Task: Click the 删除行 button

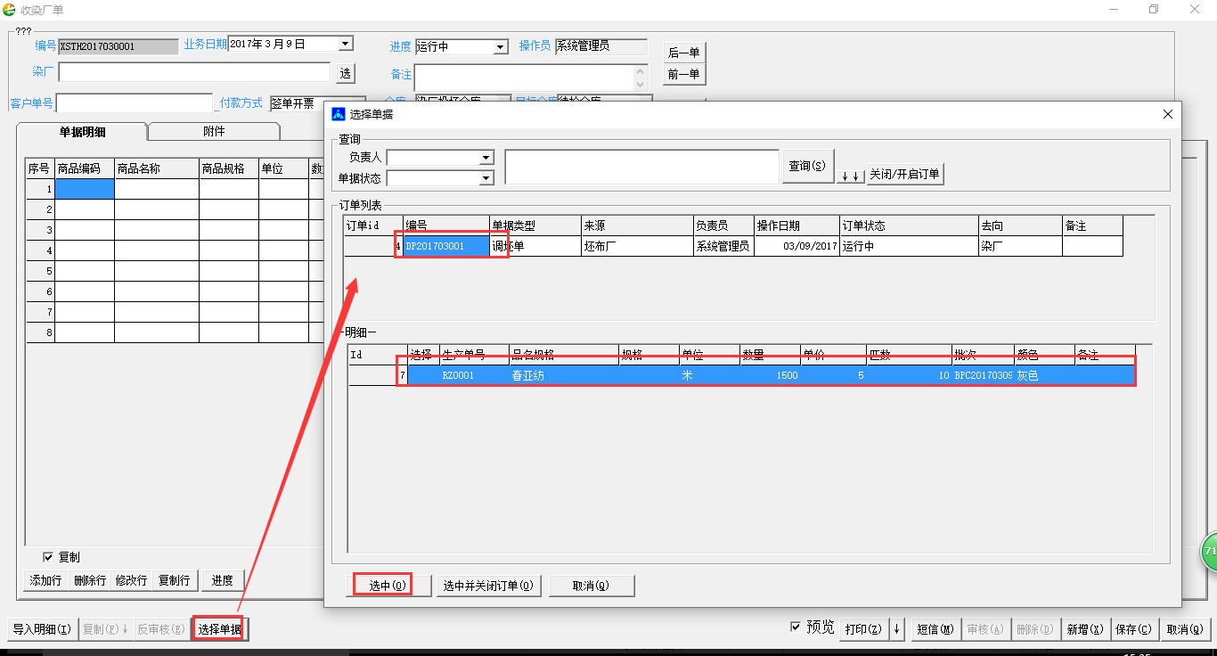Action: [90, 580]
